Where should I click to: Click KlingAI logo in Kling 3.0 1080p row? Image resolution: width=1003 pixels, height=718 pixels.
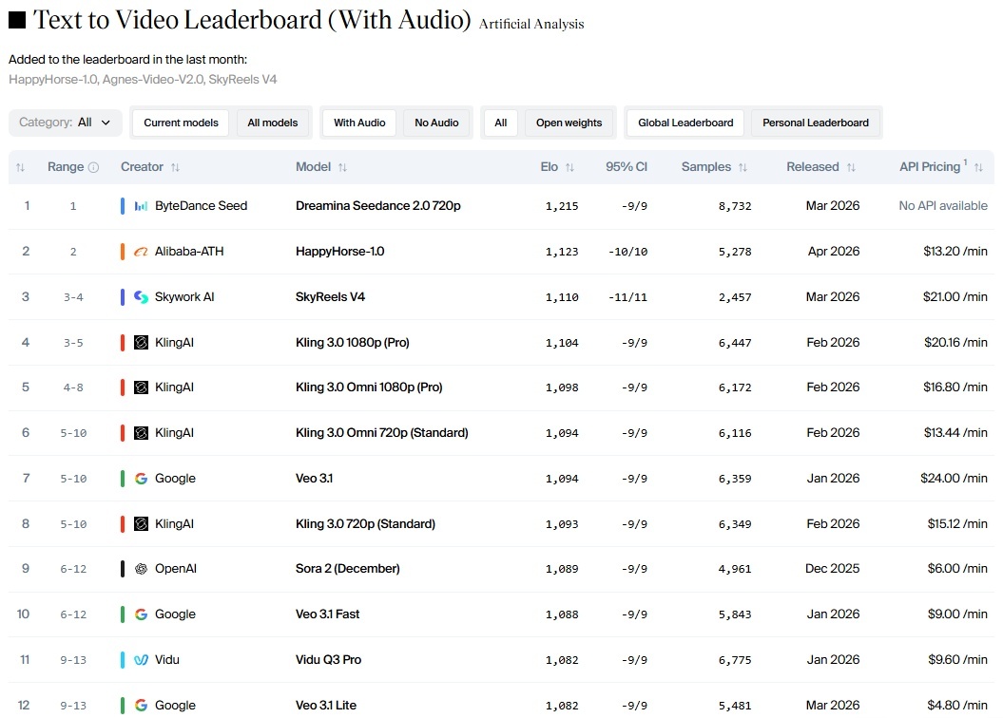coord(141,343)
